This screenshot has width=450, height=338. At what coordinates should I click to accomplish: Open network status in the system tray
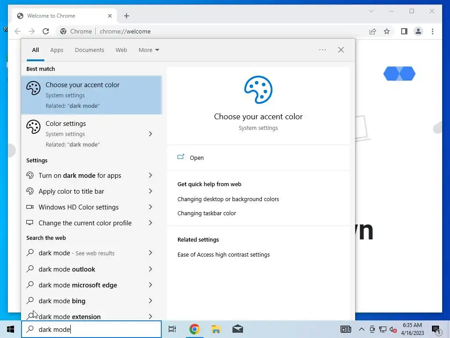[x=383, y=329]
